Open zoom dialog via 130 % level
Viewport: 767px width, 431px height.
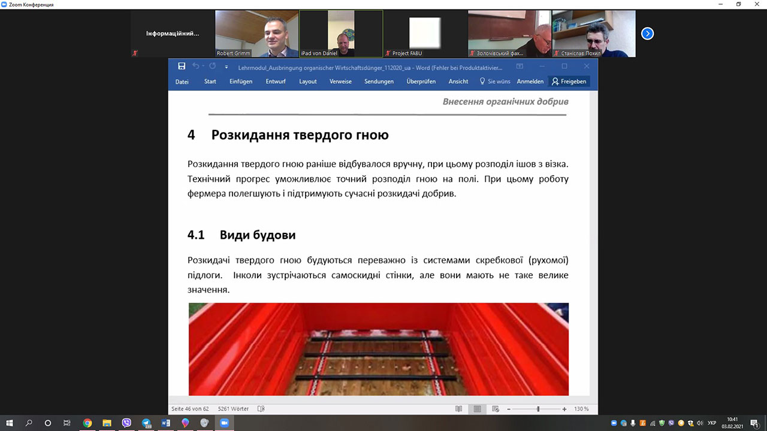click(581, 409)
